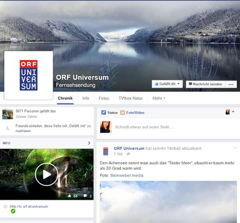Expand the INFO section chevron
This screenshot has width=240, height=223.
pos(89,143)
